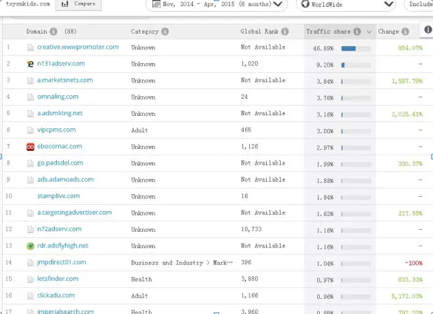Click the dark info icon at right edge
This screenshot has height=314, width=433.
pyautogui.click(x=428, y=29)
